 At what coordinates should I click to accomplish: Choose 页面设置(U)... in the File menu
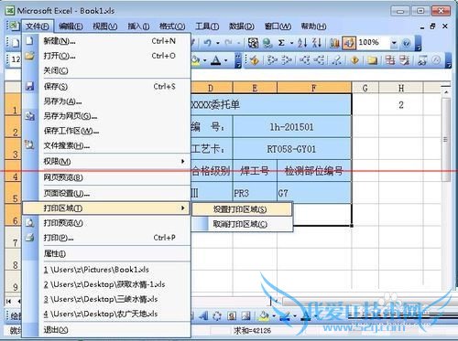(x=106, y=193)
